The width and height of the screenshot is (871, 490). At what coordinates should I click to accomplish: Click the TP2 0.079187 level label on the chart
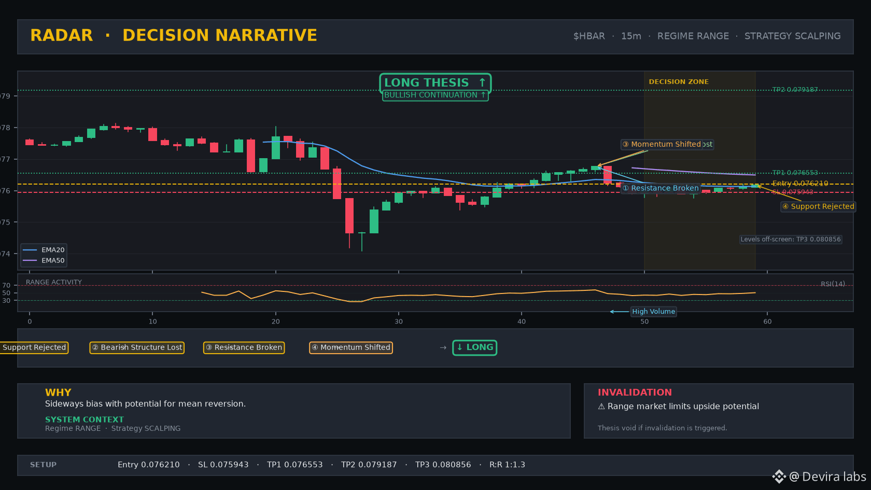[x=795, y=90]
